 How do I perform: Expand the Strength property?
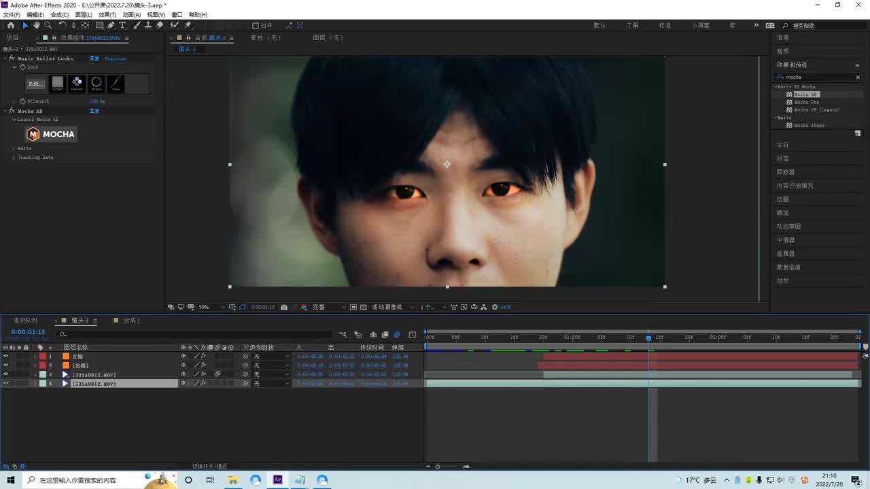tap(14, 101)
